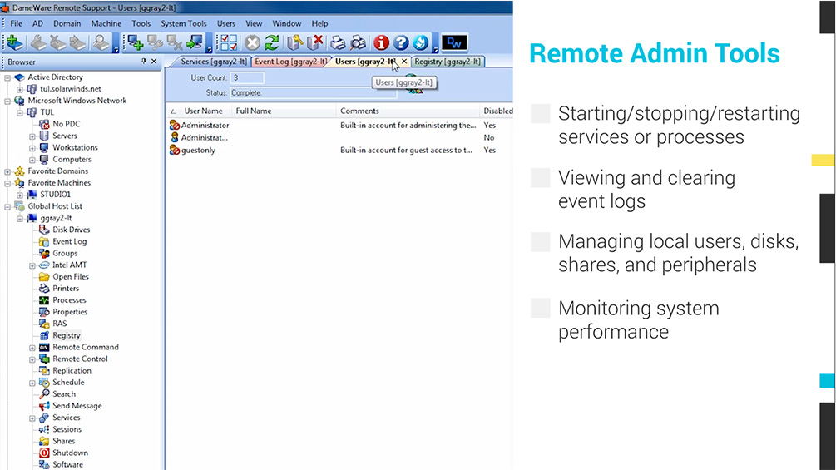This screenshot has width=836, height=470.
Task: Close the Browser panel
Action: [x=154, y=62]
